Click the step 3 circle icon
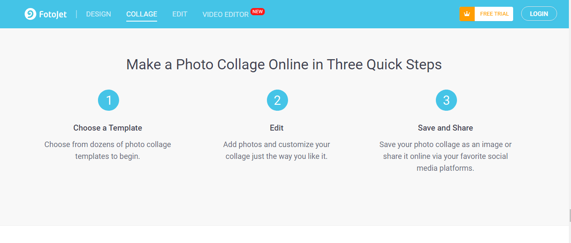The height and width of the screenshot is (243, 571). click(x=446, y=100)
